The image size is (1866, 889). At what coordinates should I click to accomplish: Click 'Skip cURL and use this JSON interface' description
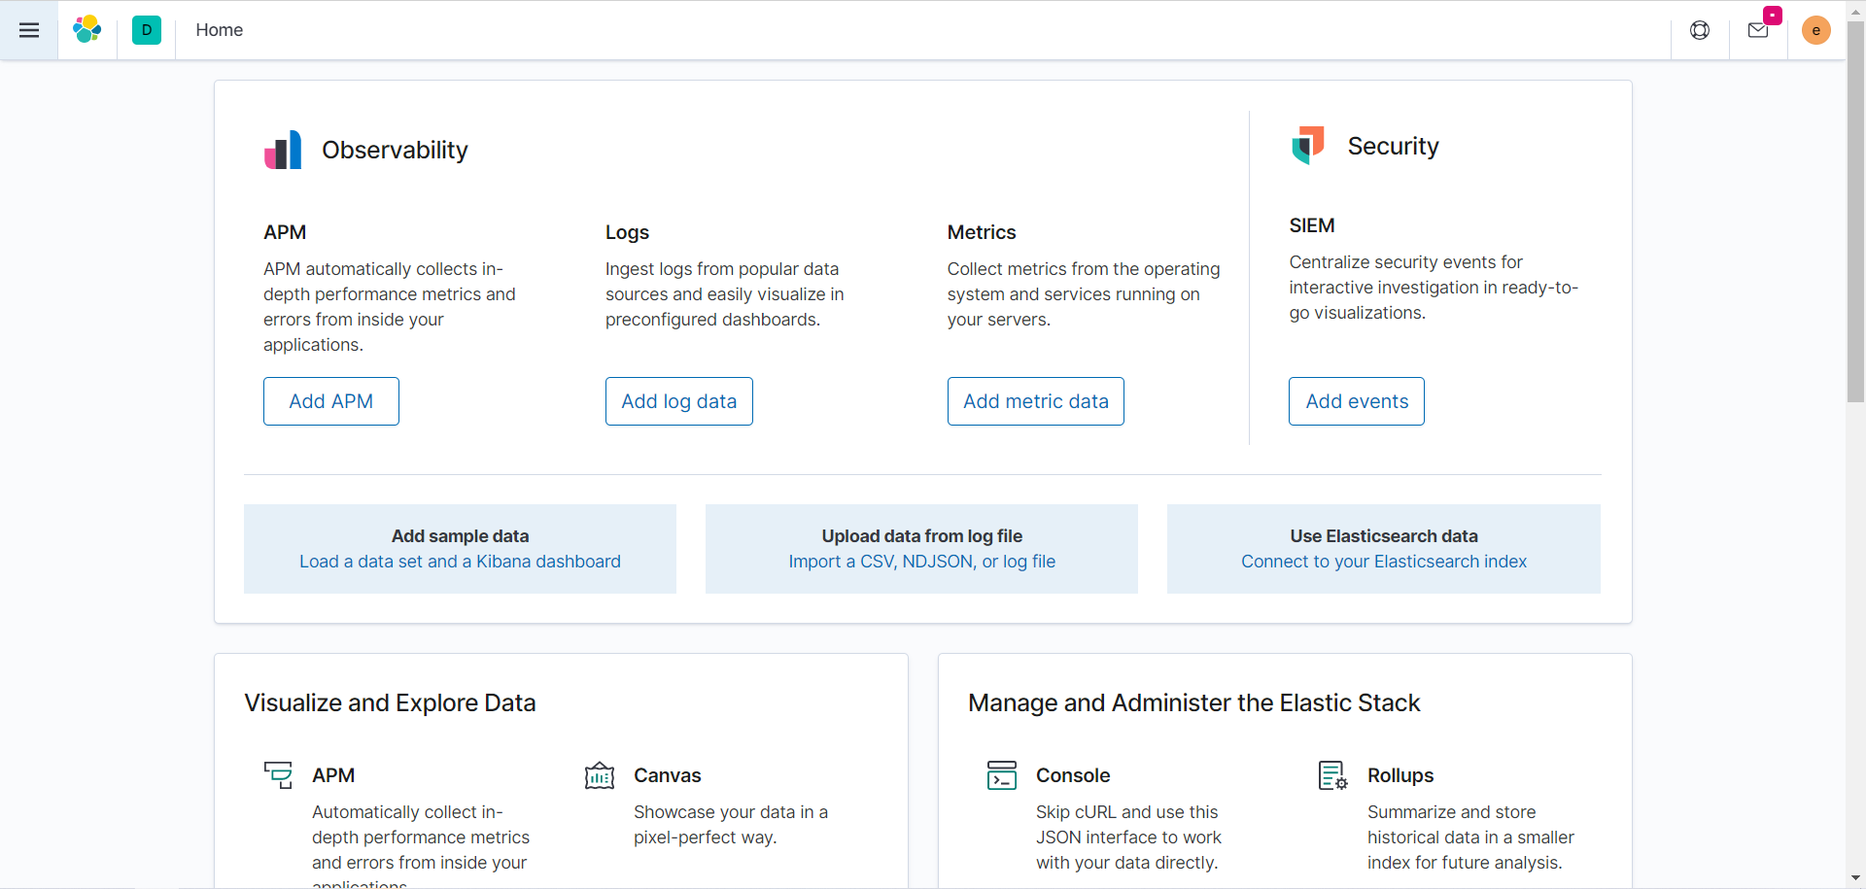tap(1128, 838)
